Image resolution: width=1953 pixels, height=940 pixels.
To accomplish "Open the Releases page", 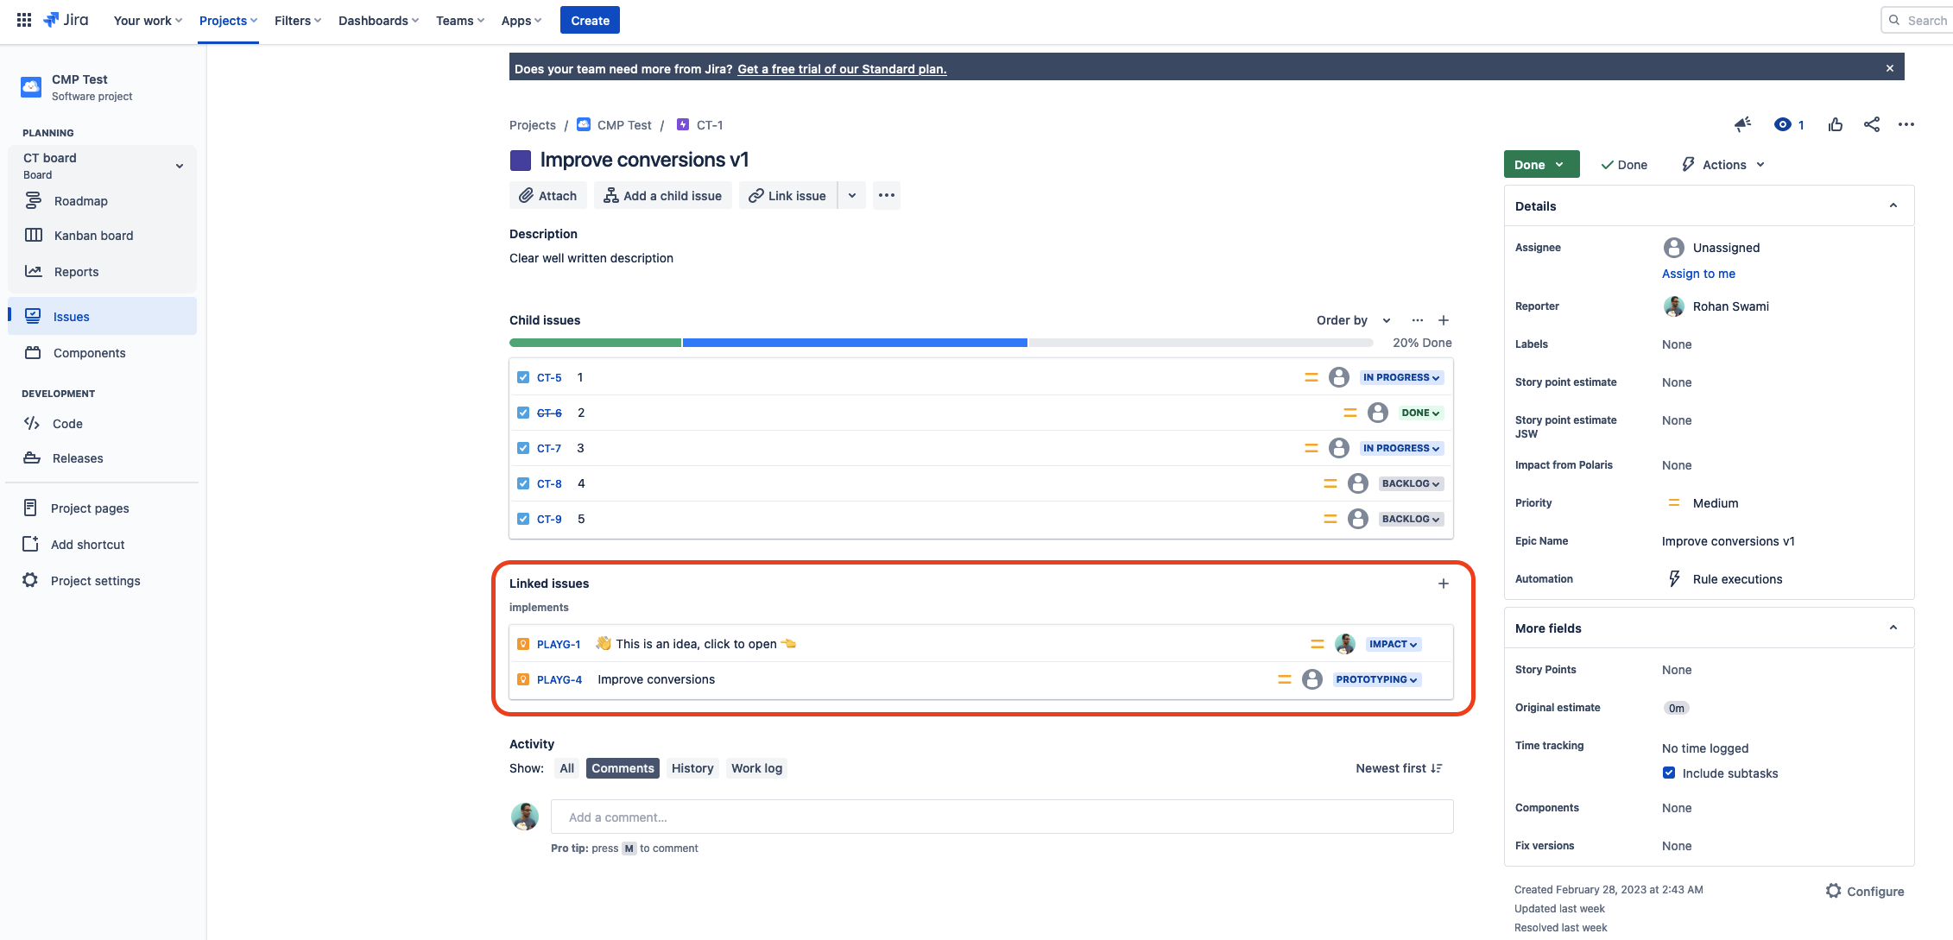I will pyautogui.click(x=76, y=457).
